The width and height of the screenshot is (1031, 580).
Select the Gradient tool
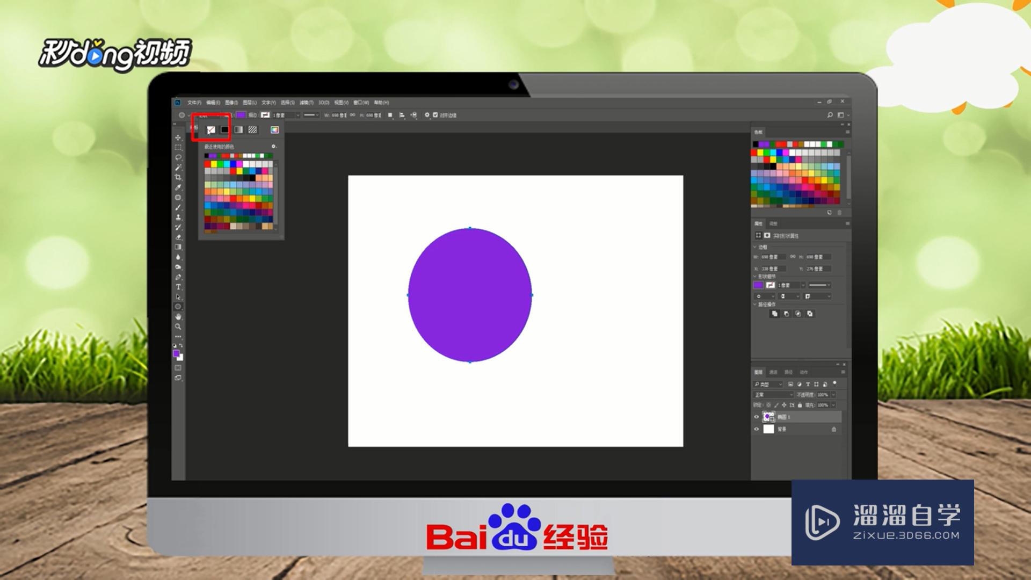pyautogui.click(x=178, y=247)
